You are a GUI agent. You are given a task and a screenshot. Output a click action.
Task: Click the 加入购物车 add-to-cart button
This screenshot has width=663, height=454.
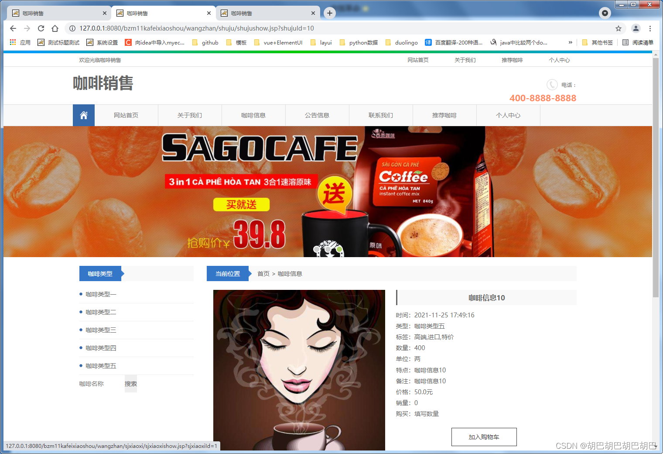(484, 437)
